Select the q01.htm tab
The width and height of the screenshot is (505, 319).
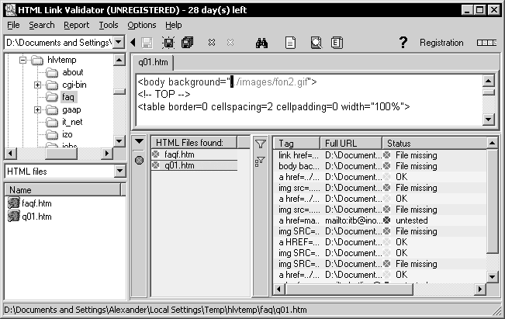click(152, 63)
